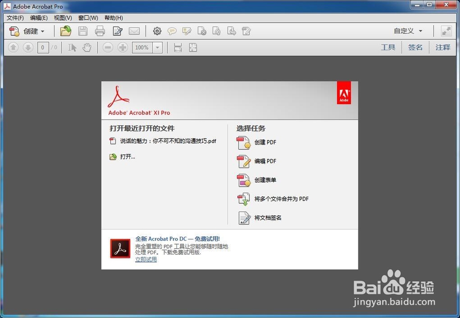
Task: Click the sticky note comment bubble icon
Action: 172,31
